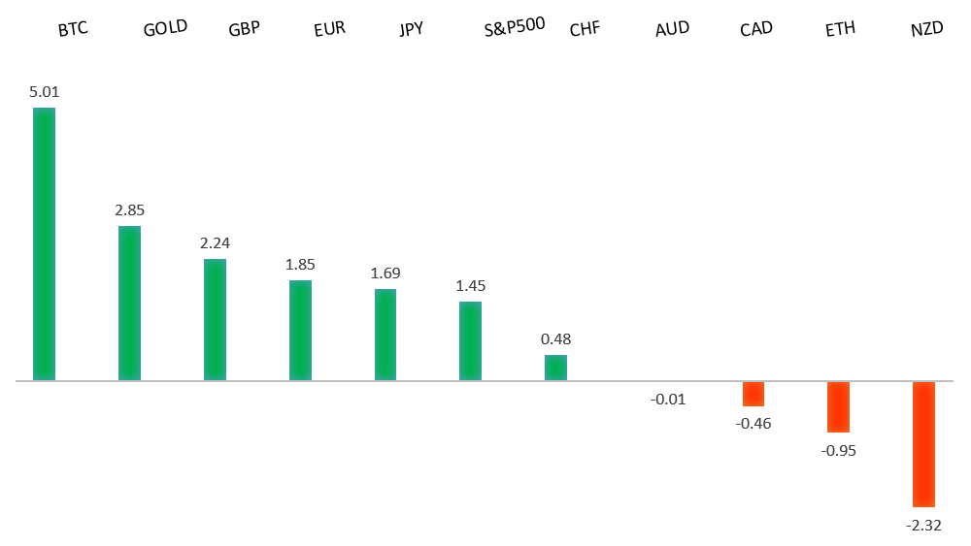Click the -2.32 value label
This screenshot has height=546, width=971.
(923, 525)
